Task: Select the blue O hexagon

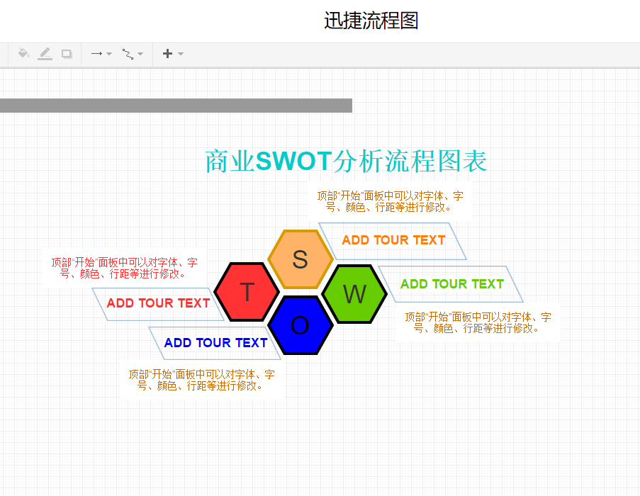Action: point(301,325)
